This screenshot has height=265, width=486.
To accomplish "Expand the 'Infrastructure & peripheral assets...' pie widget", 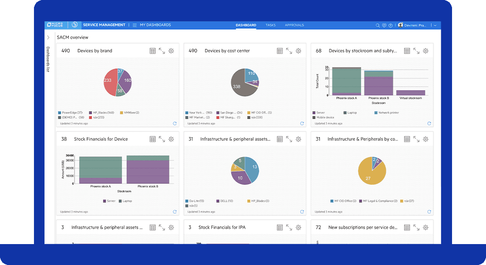I will pyautogui.click(x=289, y=139).
